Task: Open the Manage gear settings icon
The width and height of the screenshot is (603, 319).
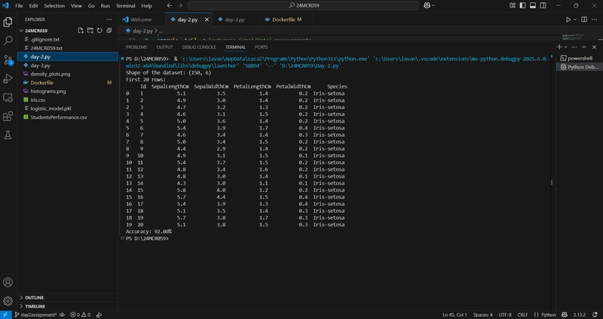Action: click(8, 301)
